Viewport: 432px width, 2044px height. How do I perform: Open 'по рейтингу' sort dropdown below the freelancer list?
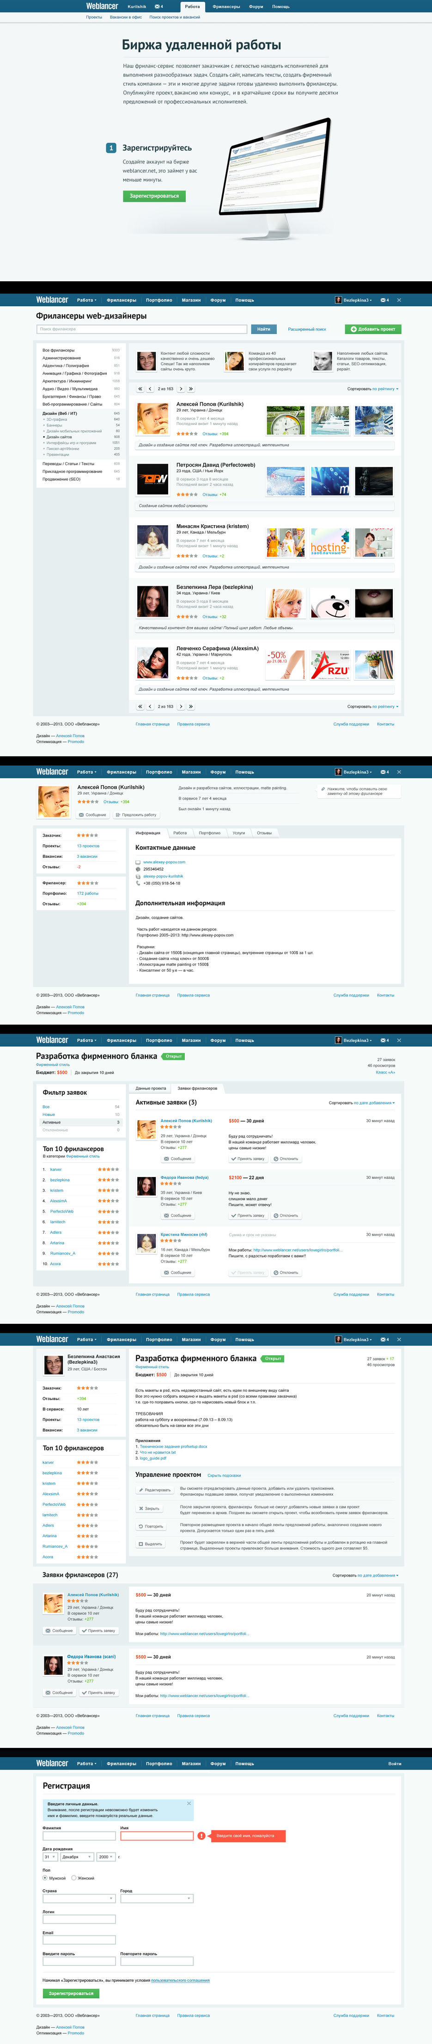coord(385,706)
